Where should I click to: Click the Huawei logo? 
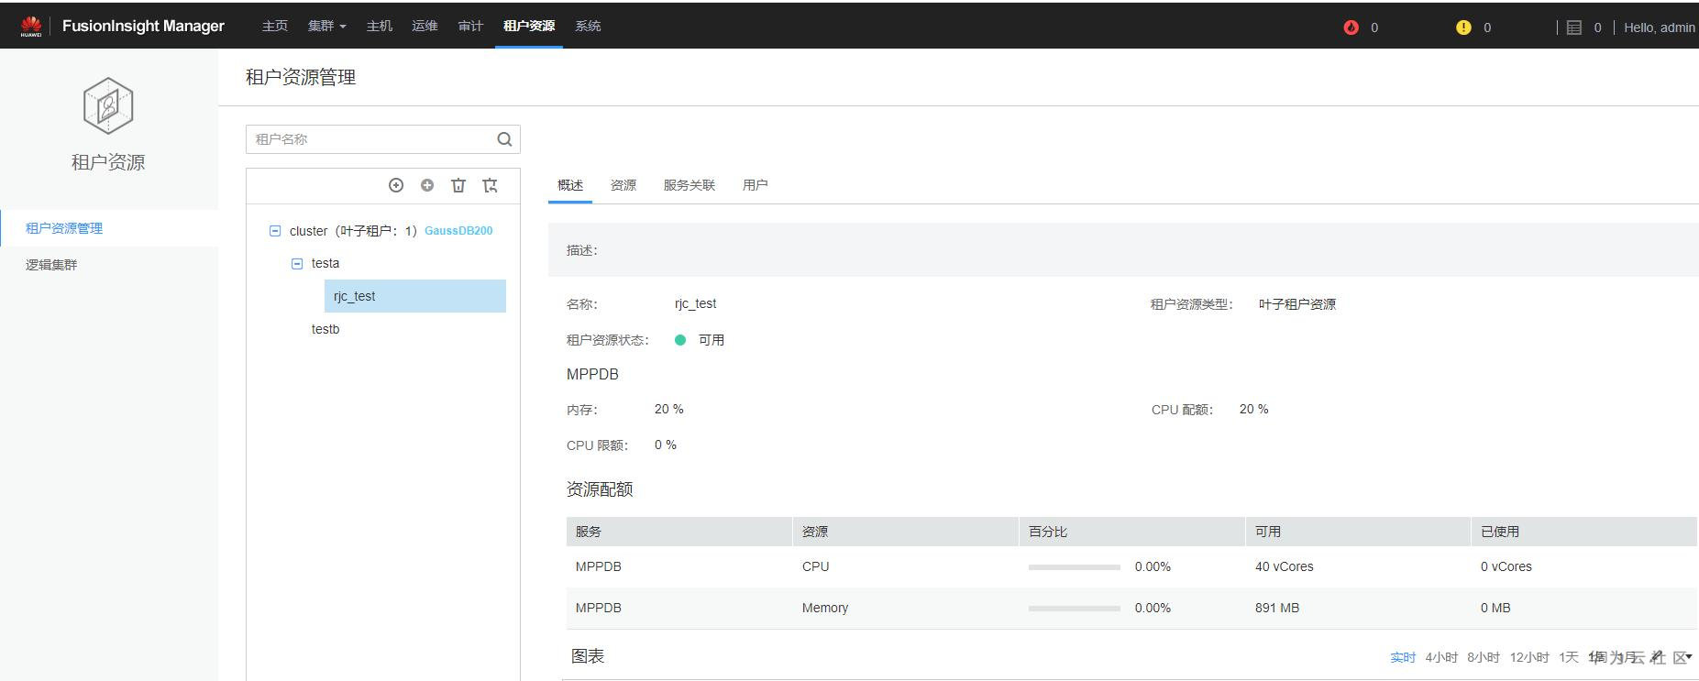pos(31,27)
